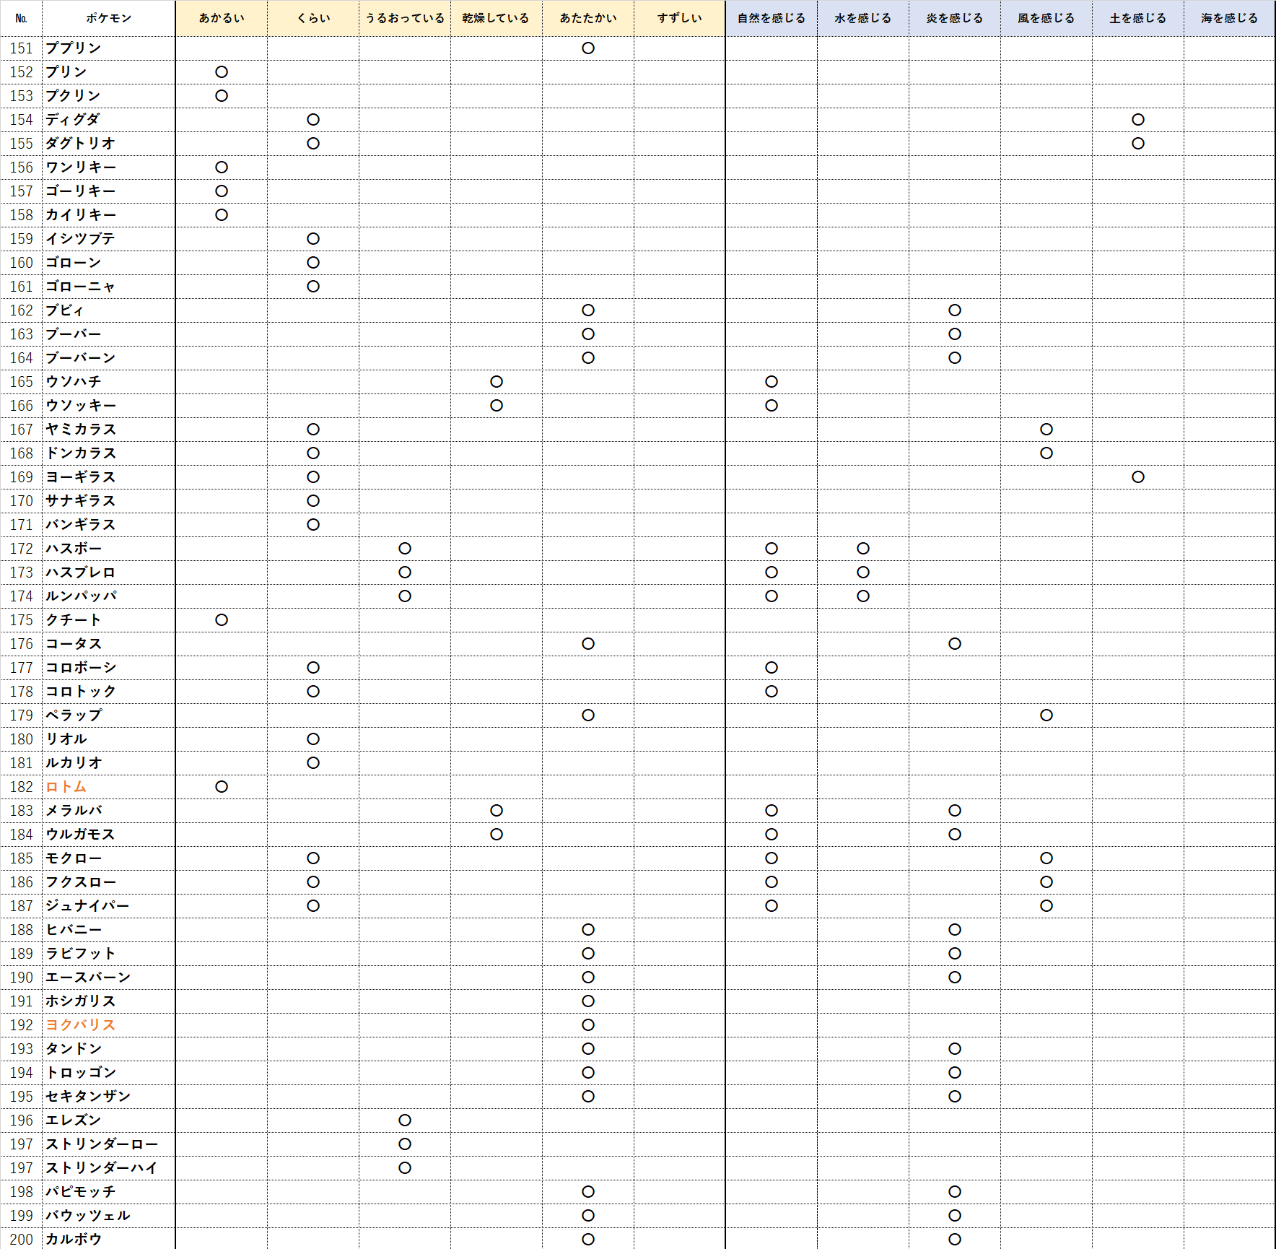Click the orange ロトム name

click(66, 787)
